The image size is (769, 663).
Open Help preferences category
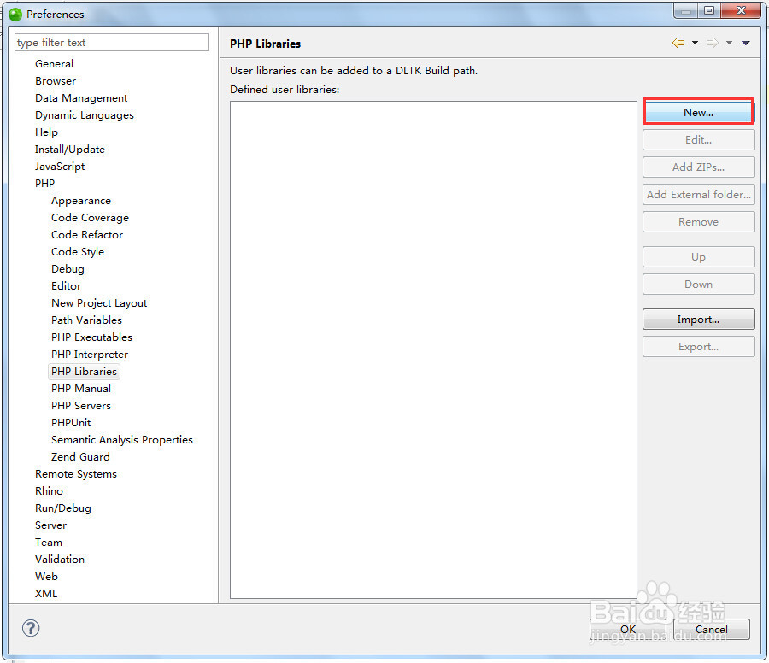[46, 132]
